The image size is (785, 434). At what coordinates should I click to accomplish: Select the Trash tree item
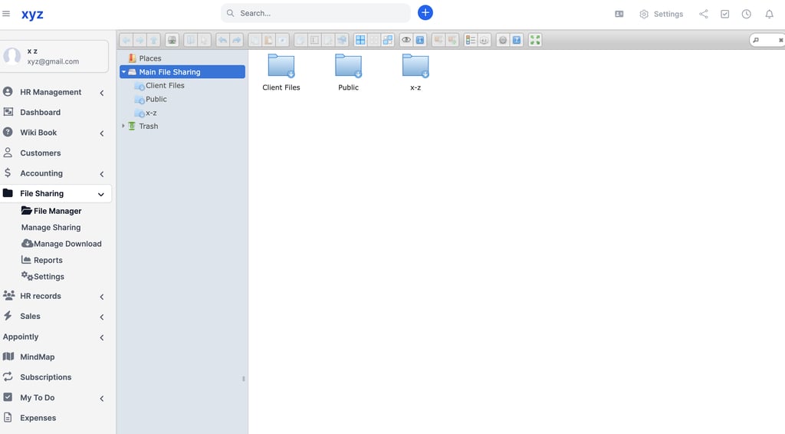148,127
